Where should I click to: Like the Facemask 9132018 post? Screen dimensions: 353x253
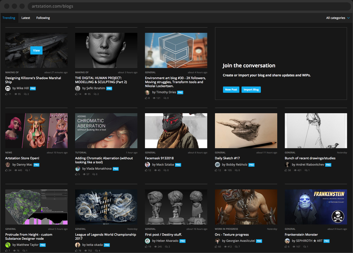pyautogui.click(x=146, y=170)
